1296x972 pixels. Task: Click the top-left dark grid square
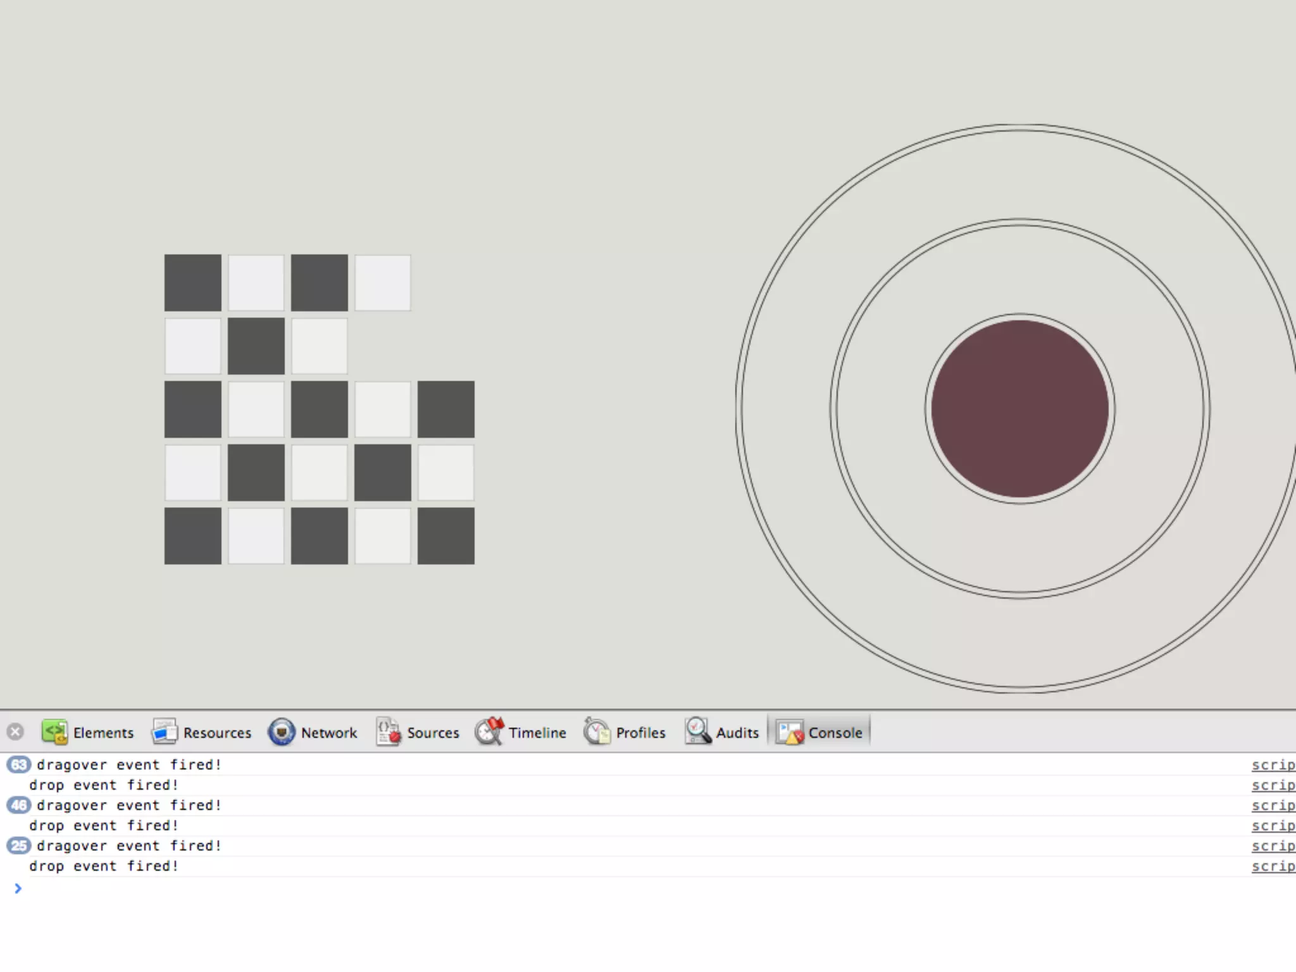193,283
